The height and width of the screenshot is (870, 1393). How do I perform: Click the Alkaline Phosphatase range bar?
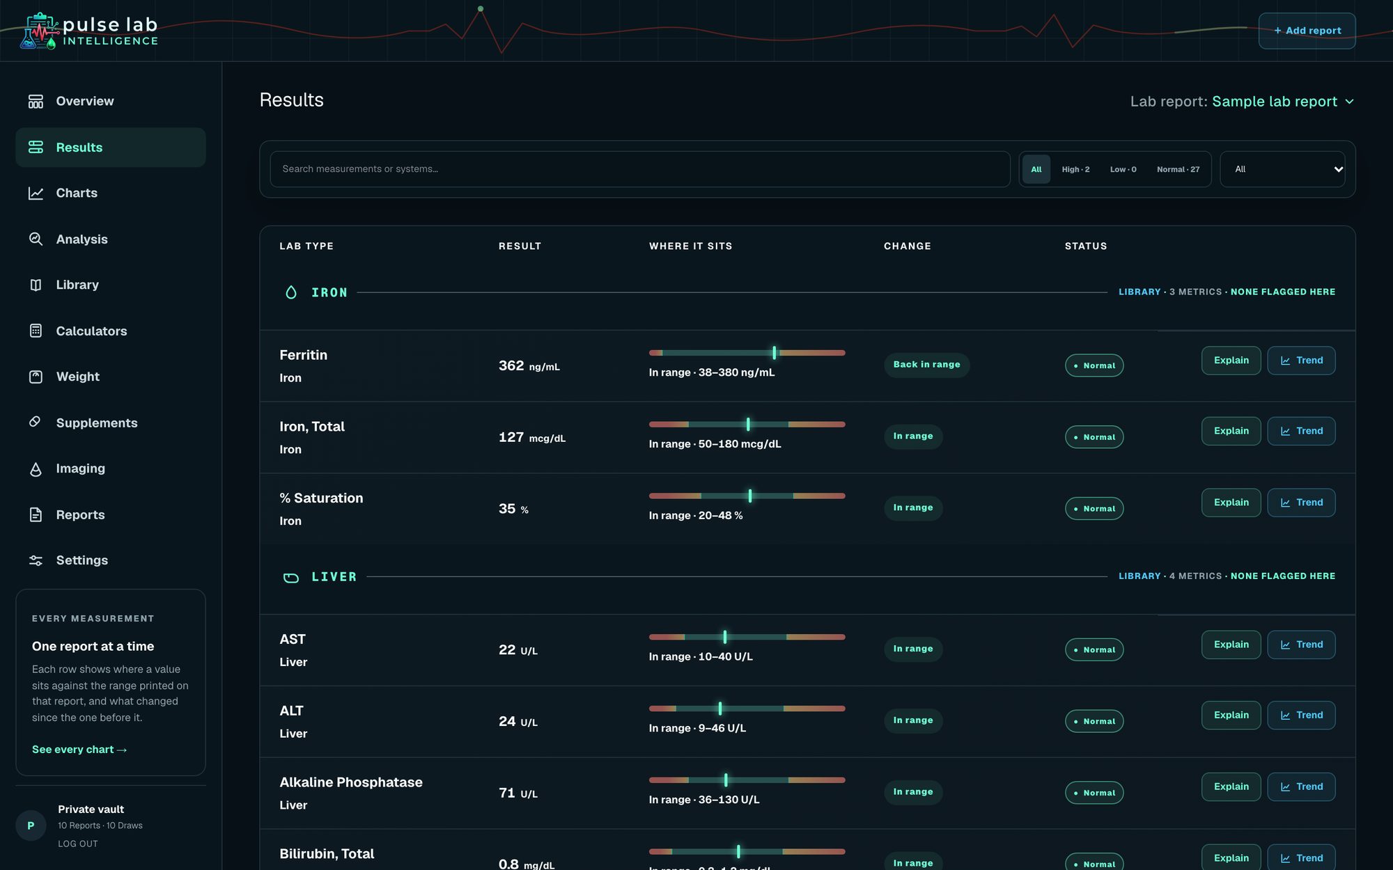click(747, 780)
